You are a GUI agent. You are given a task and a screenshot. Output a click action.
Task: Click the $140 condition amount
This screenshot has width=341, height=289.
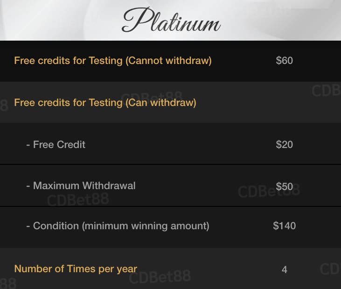click(284, 226)
